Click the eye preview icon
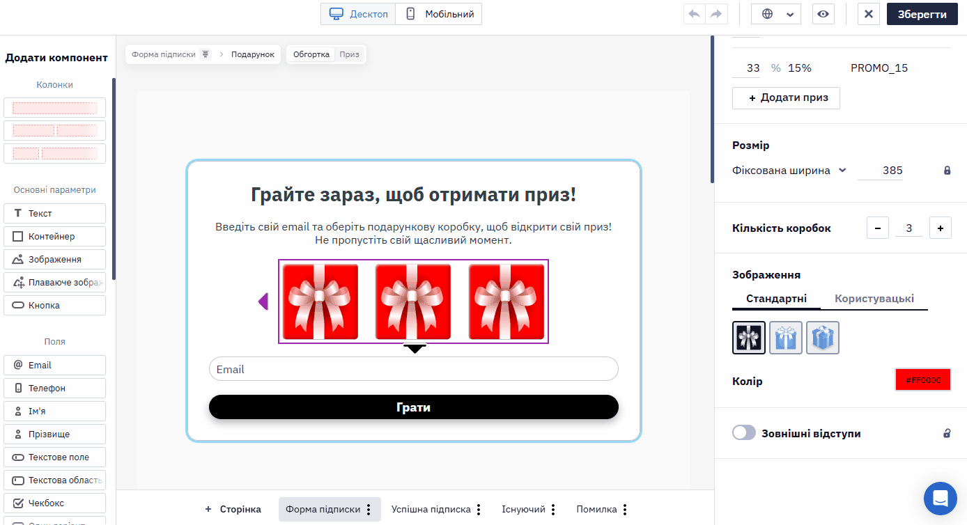Screen dimensions: 967x525 823,14
